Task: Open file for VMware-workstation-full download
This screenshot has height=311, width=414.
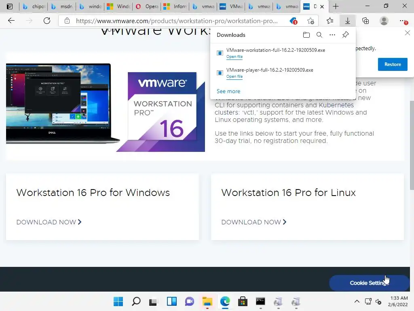Action: [x=234, y=57]
